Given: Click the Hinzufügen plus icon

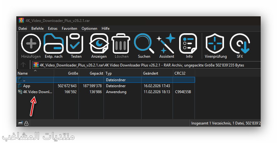Looking at the screenshot, I should coord(31,43).
